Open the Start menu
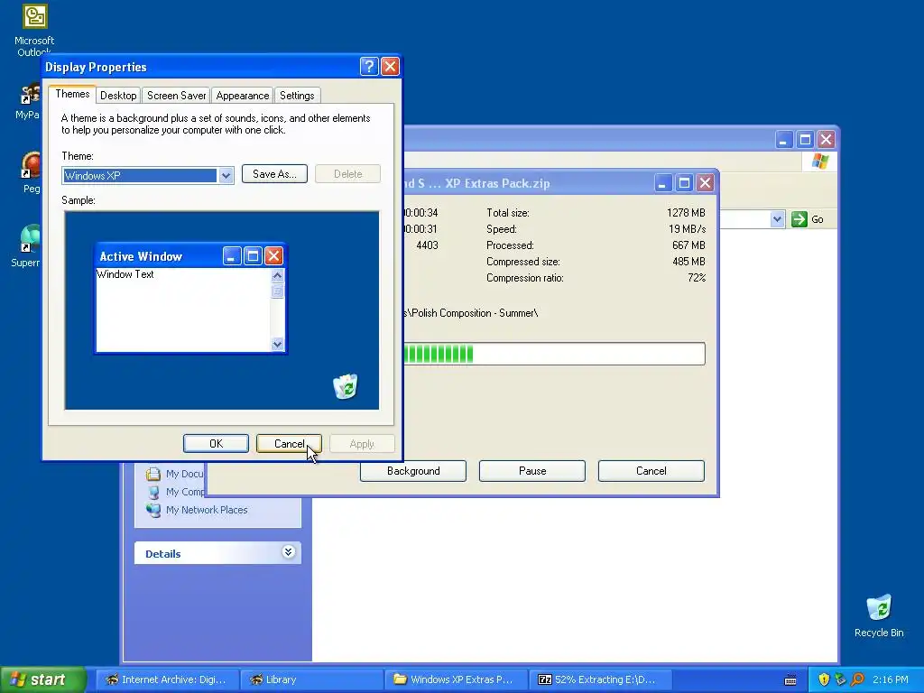Screen dimensions: 924x693 pos(43,679)
